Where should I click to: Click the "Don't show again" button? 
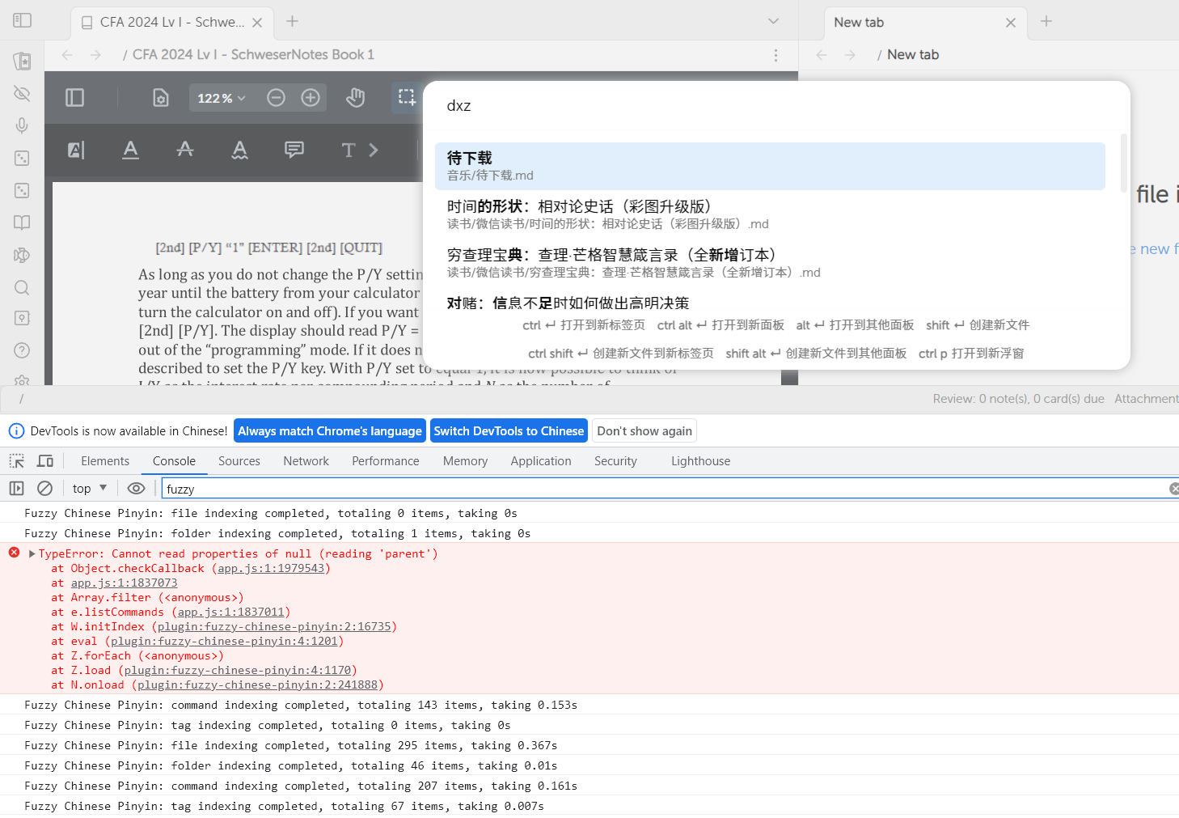[x=644, y=430]
